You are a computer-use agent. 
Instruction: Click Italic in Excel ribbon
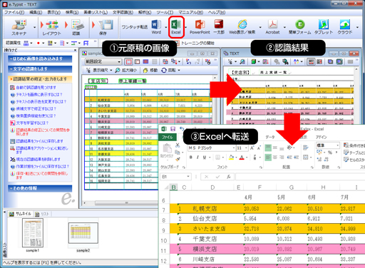coord(197,158)
